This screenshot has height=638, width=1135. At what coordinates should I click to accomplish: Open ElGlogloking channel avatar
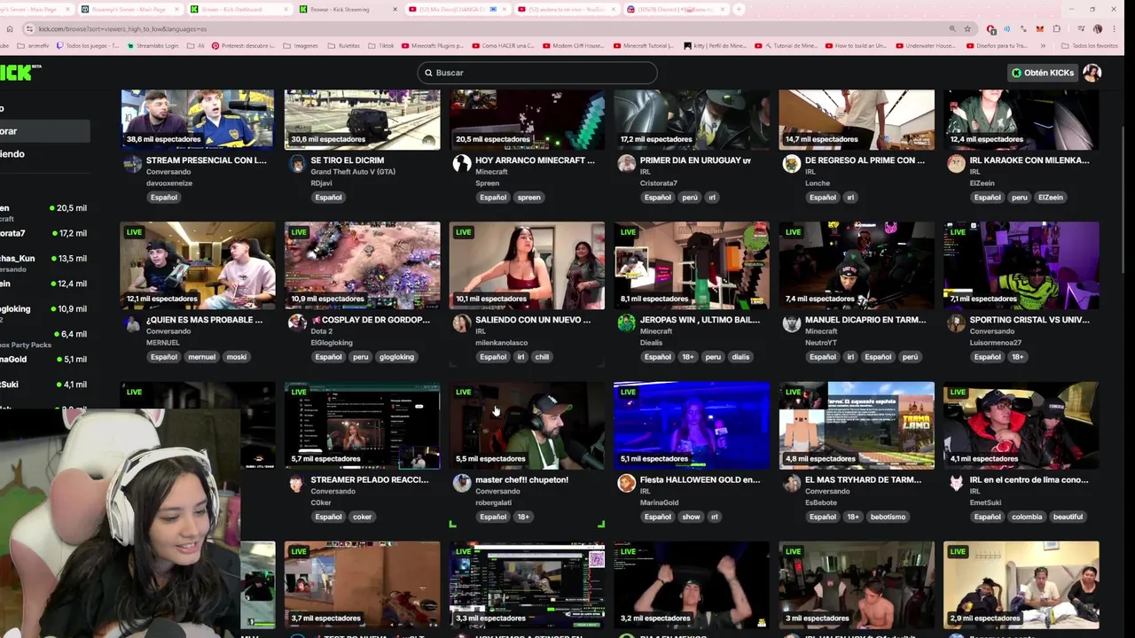click(x=297, y=323)
